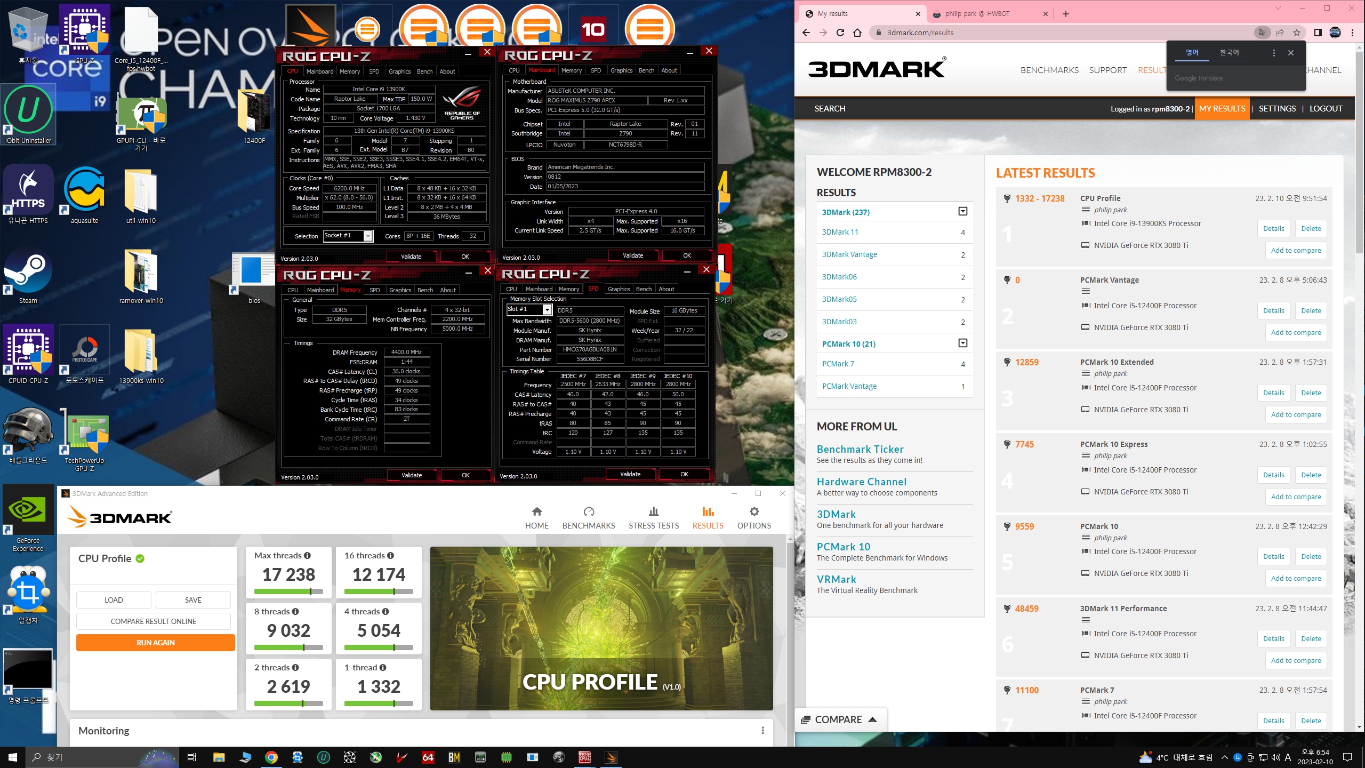
Task: Click RUN AGAIN in CPU Profile panel
Action: (x=156, y=643)
